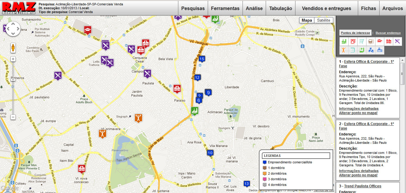Switch to Buscar endereço tab
Viewport: 406px width, 193px height.
pyautogui.click(x=388, y=33)
